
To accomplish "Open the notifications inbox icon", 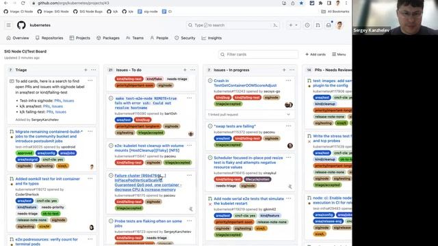I will (328, 25).
